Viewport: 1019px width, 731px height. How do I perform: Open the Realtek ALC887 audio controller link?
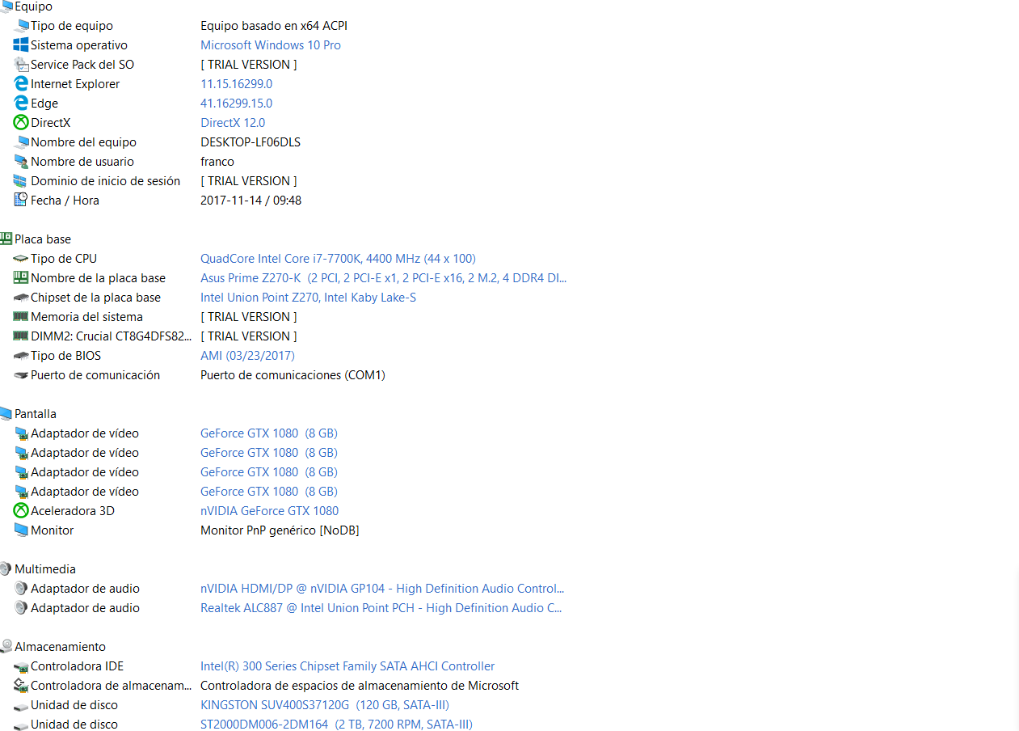pyautogui.click(x=381, y=608)
